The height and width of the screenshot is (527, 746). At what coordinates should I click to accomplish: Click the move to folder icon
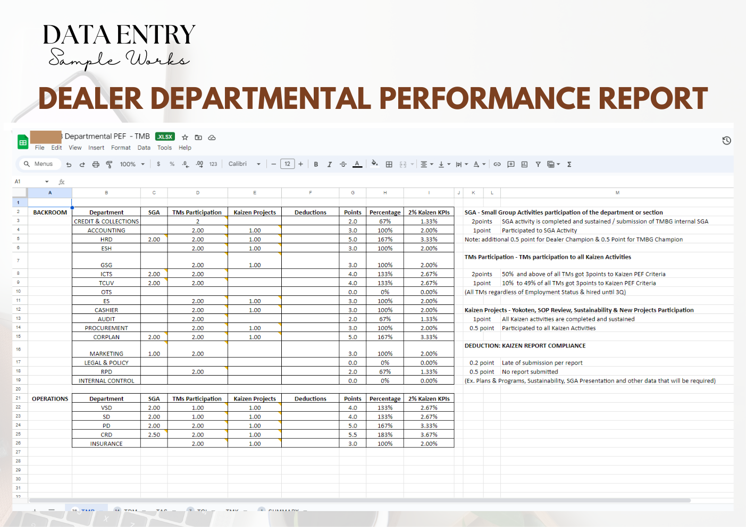198,137
